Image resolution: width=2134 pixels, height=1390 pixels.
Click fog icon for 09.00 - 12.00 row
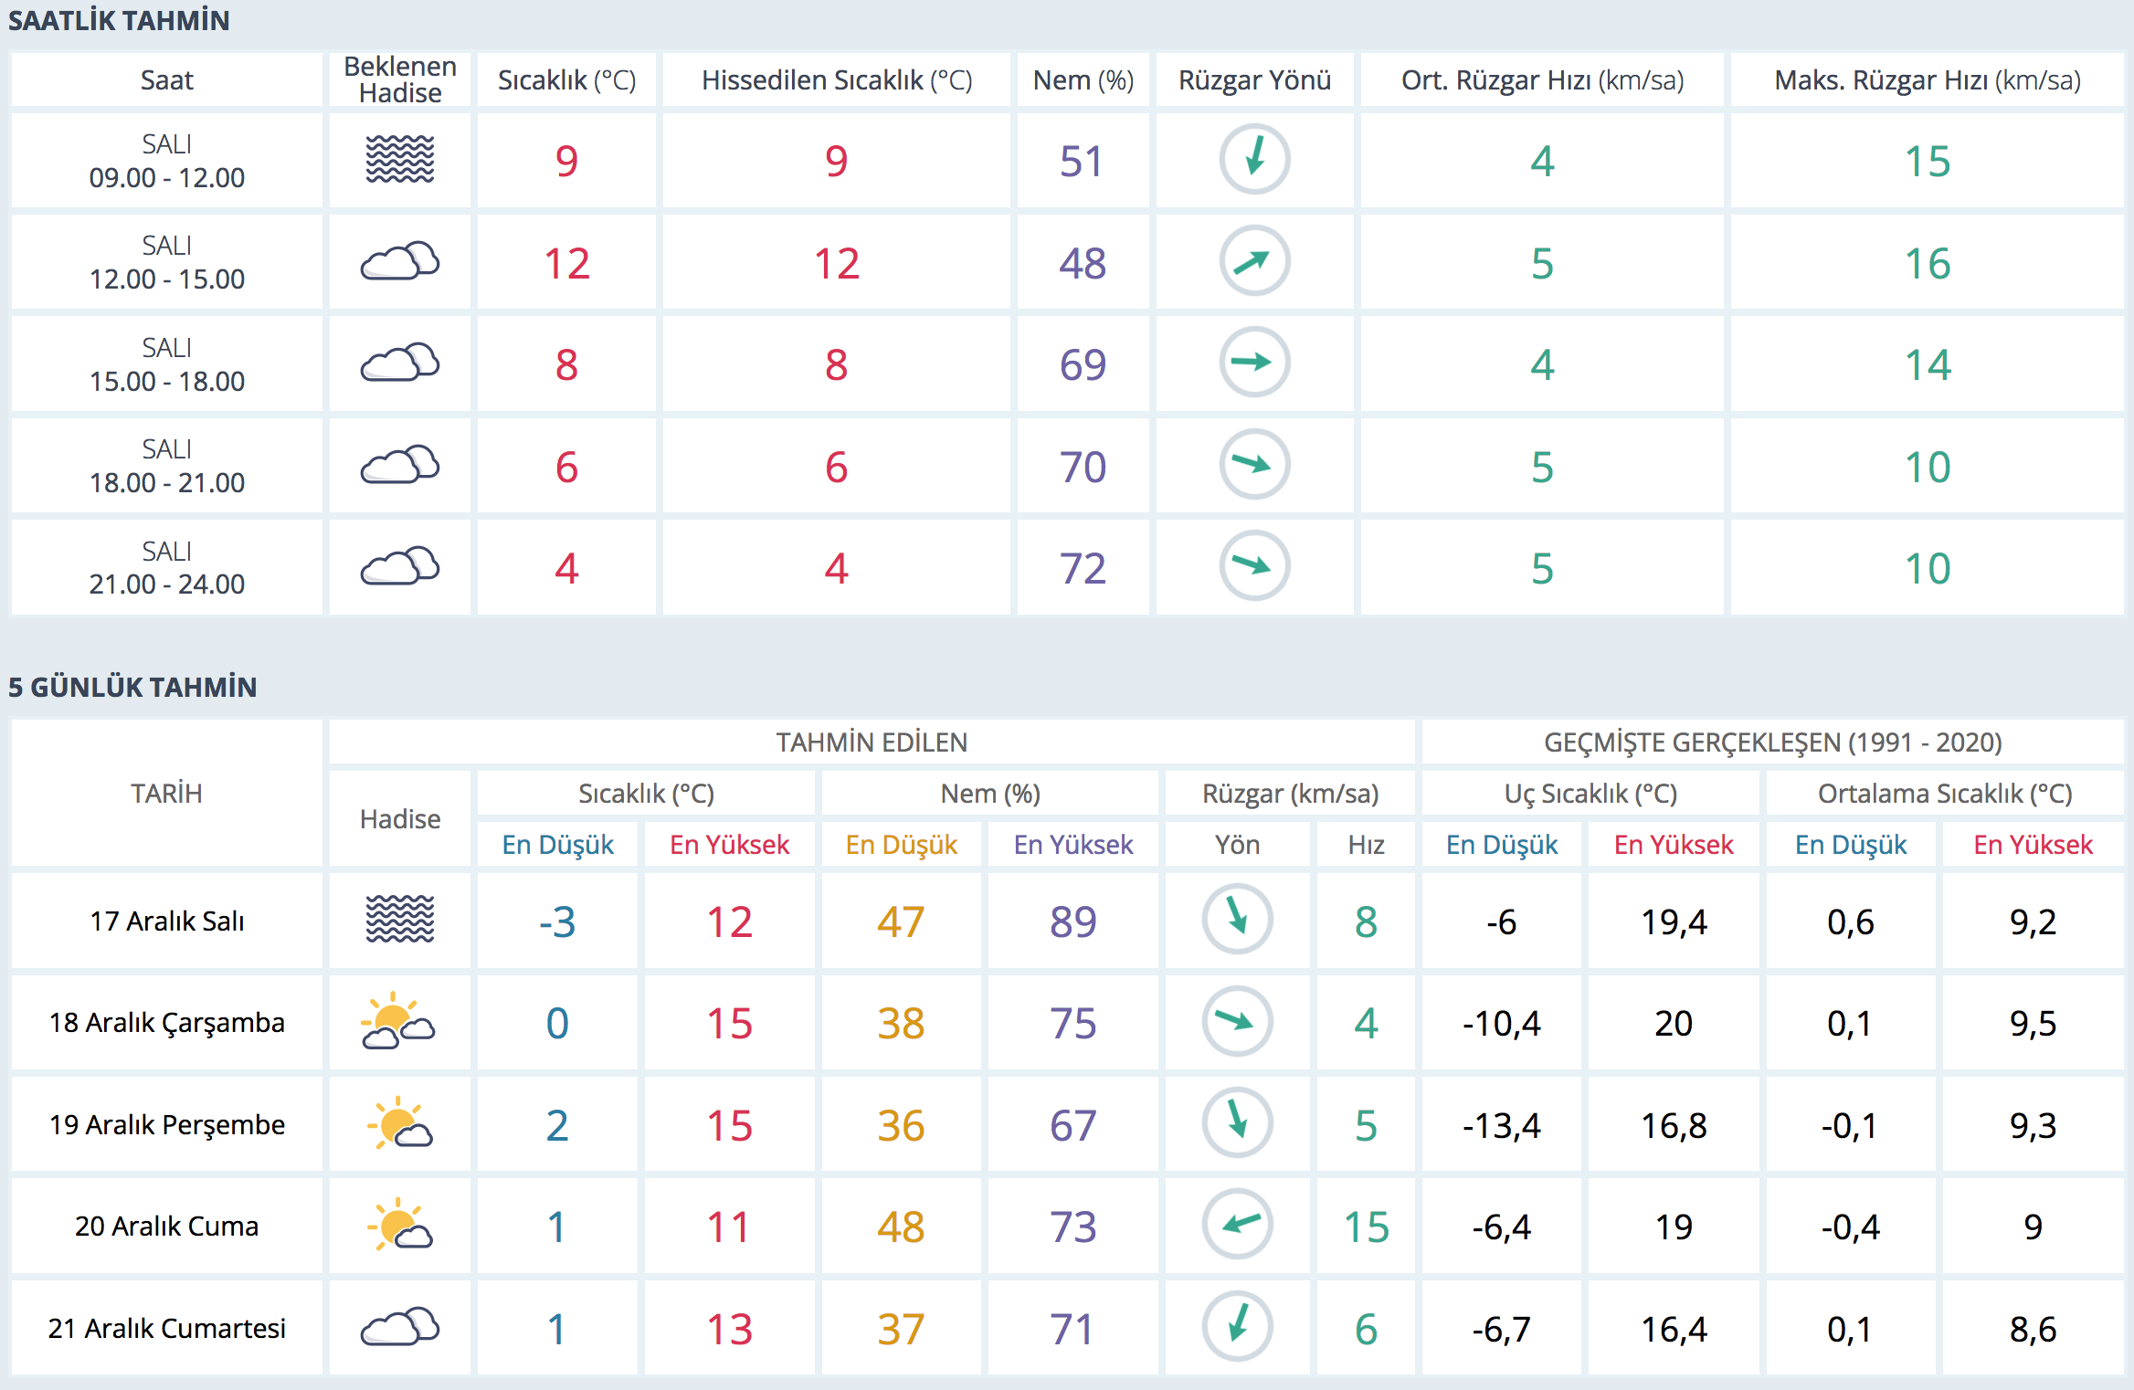click(399, 160)
